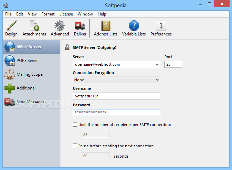Open the Connection Encryption dropdown
The width and height of the screenshot is (232, 170).
[x=116, y=80]
